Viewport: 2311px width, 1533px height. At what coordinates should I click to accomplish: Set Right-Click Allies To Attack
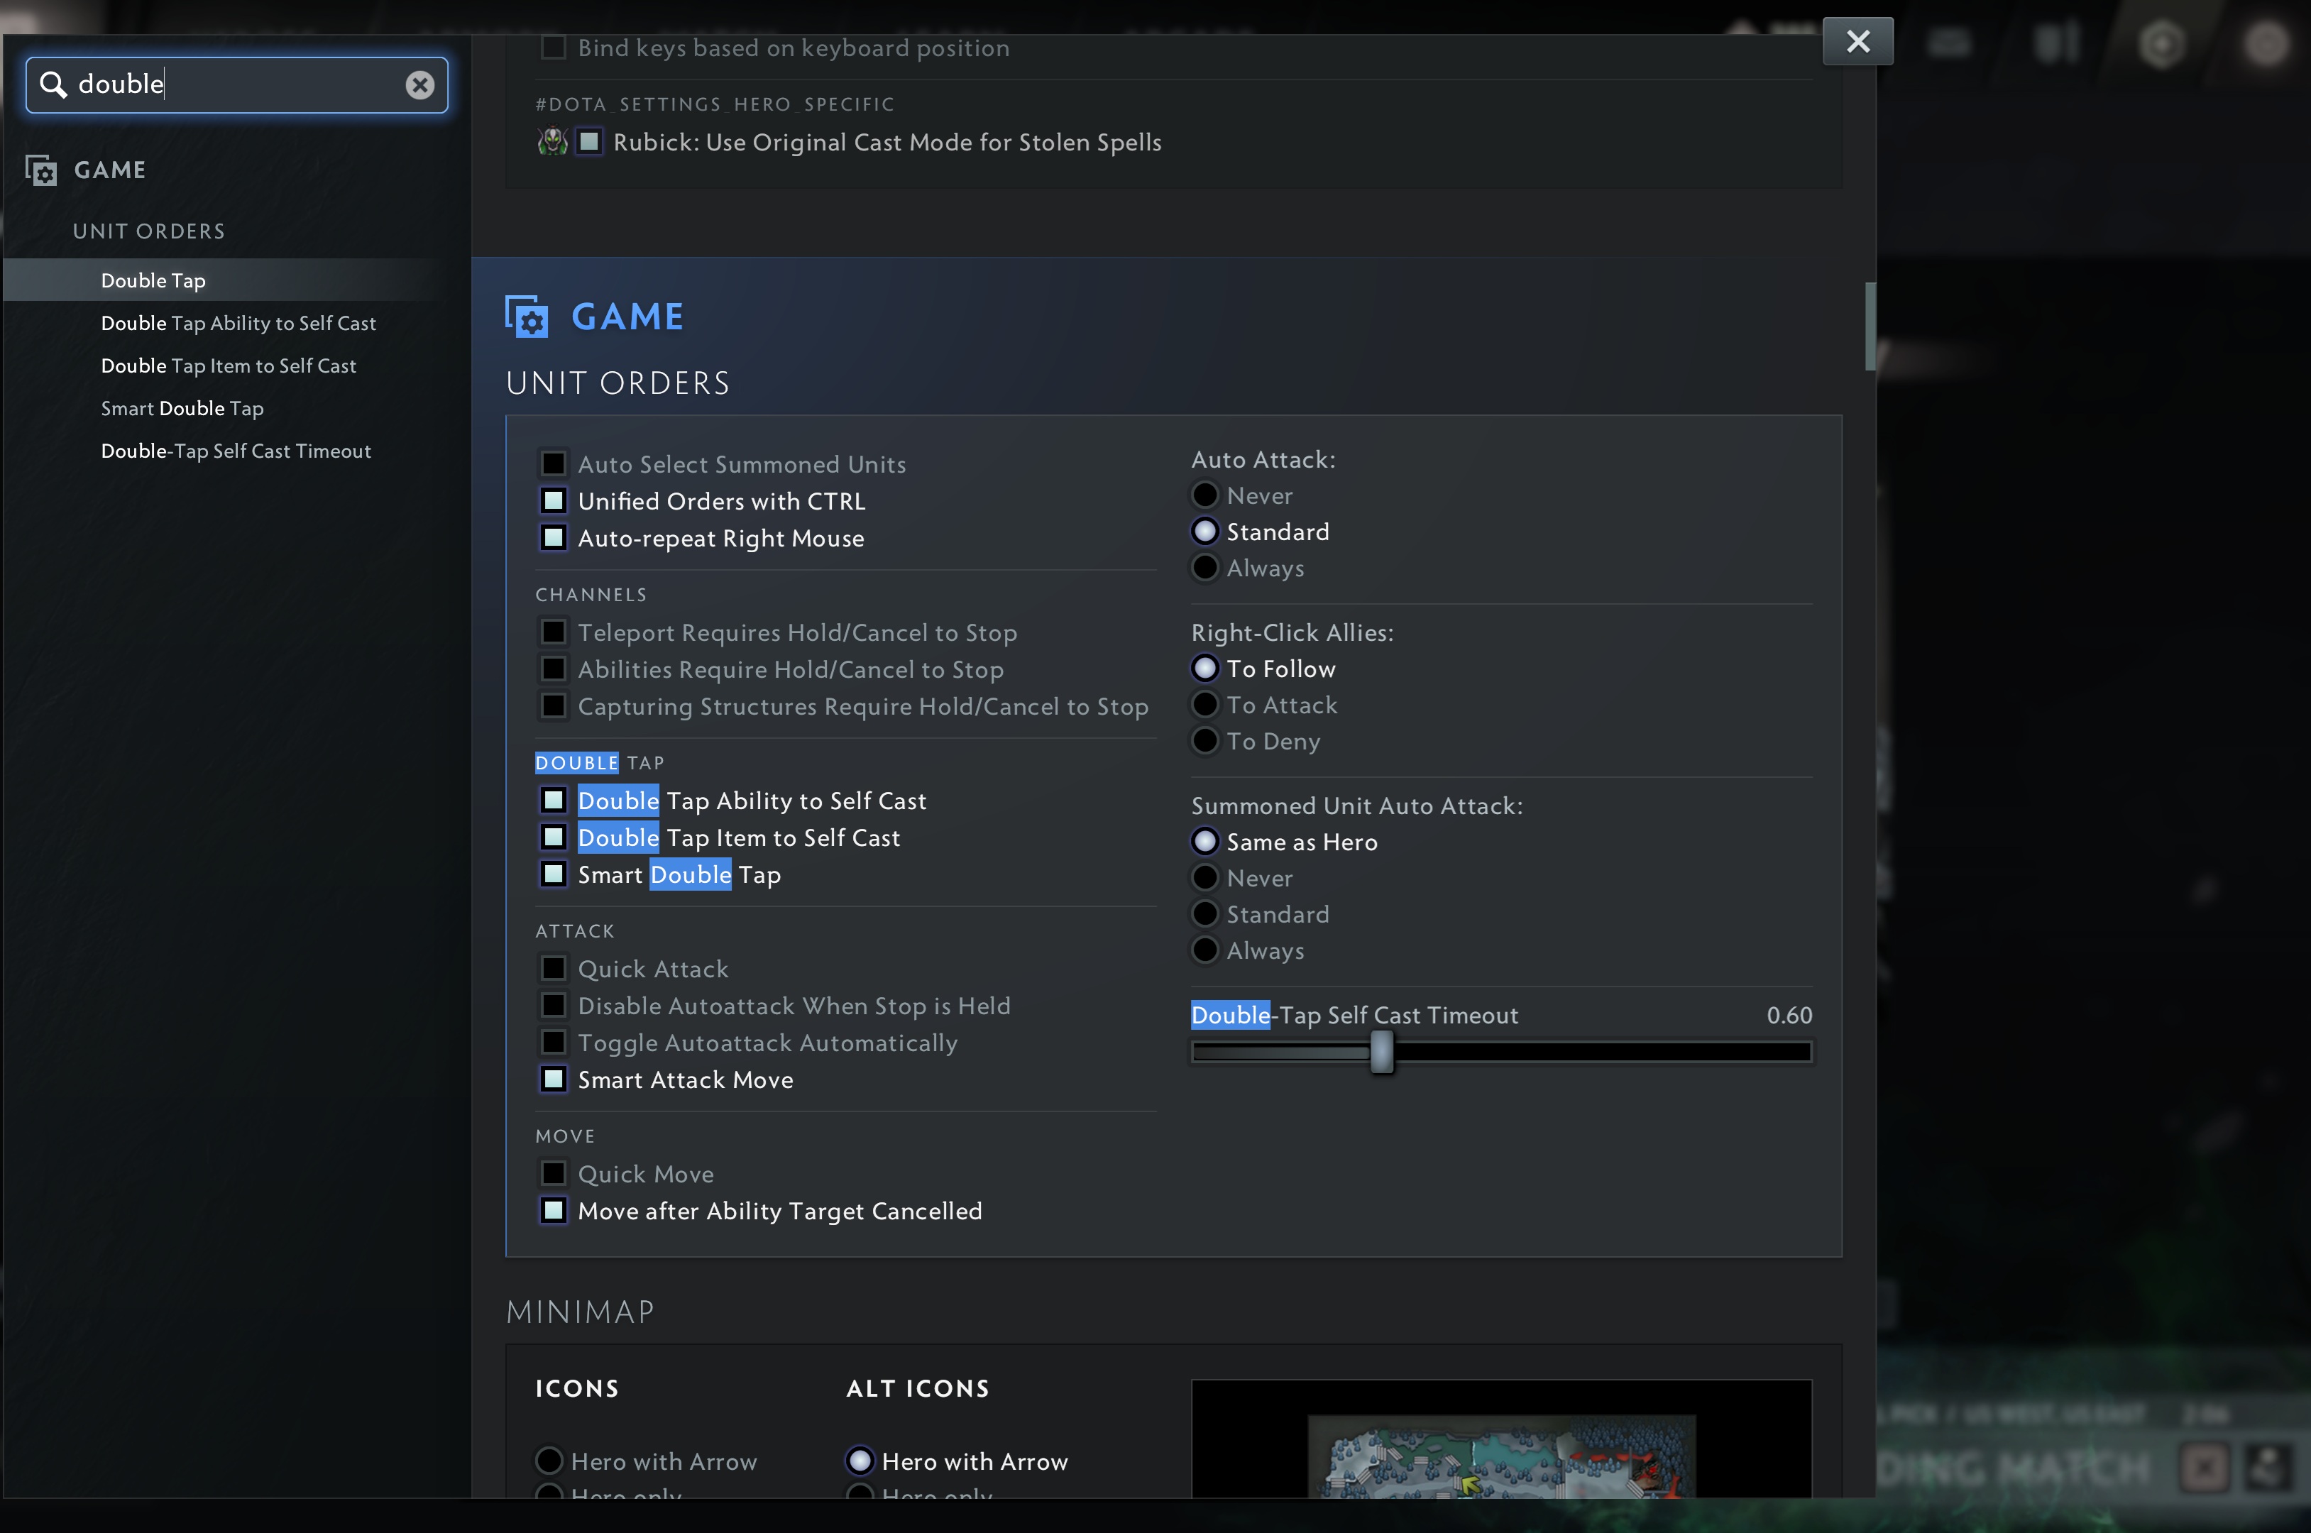click(1205, 705)
